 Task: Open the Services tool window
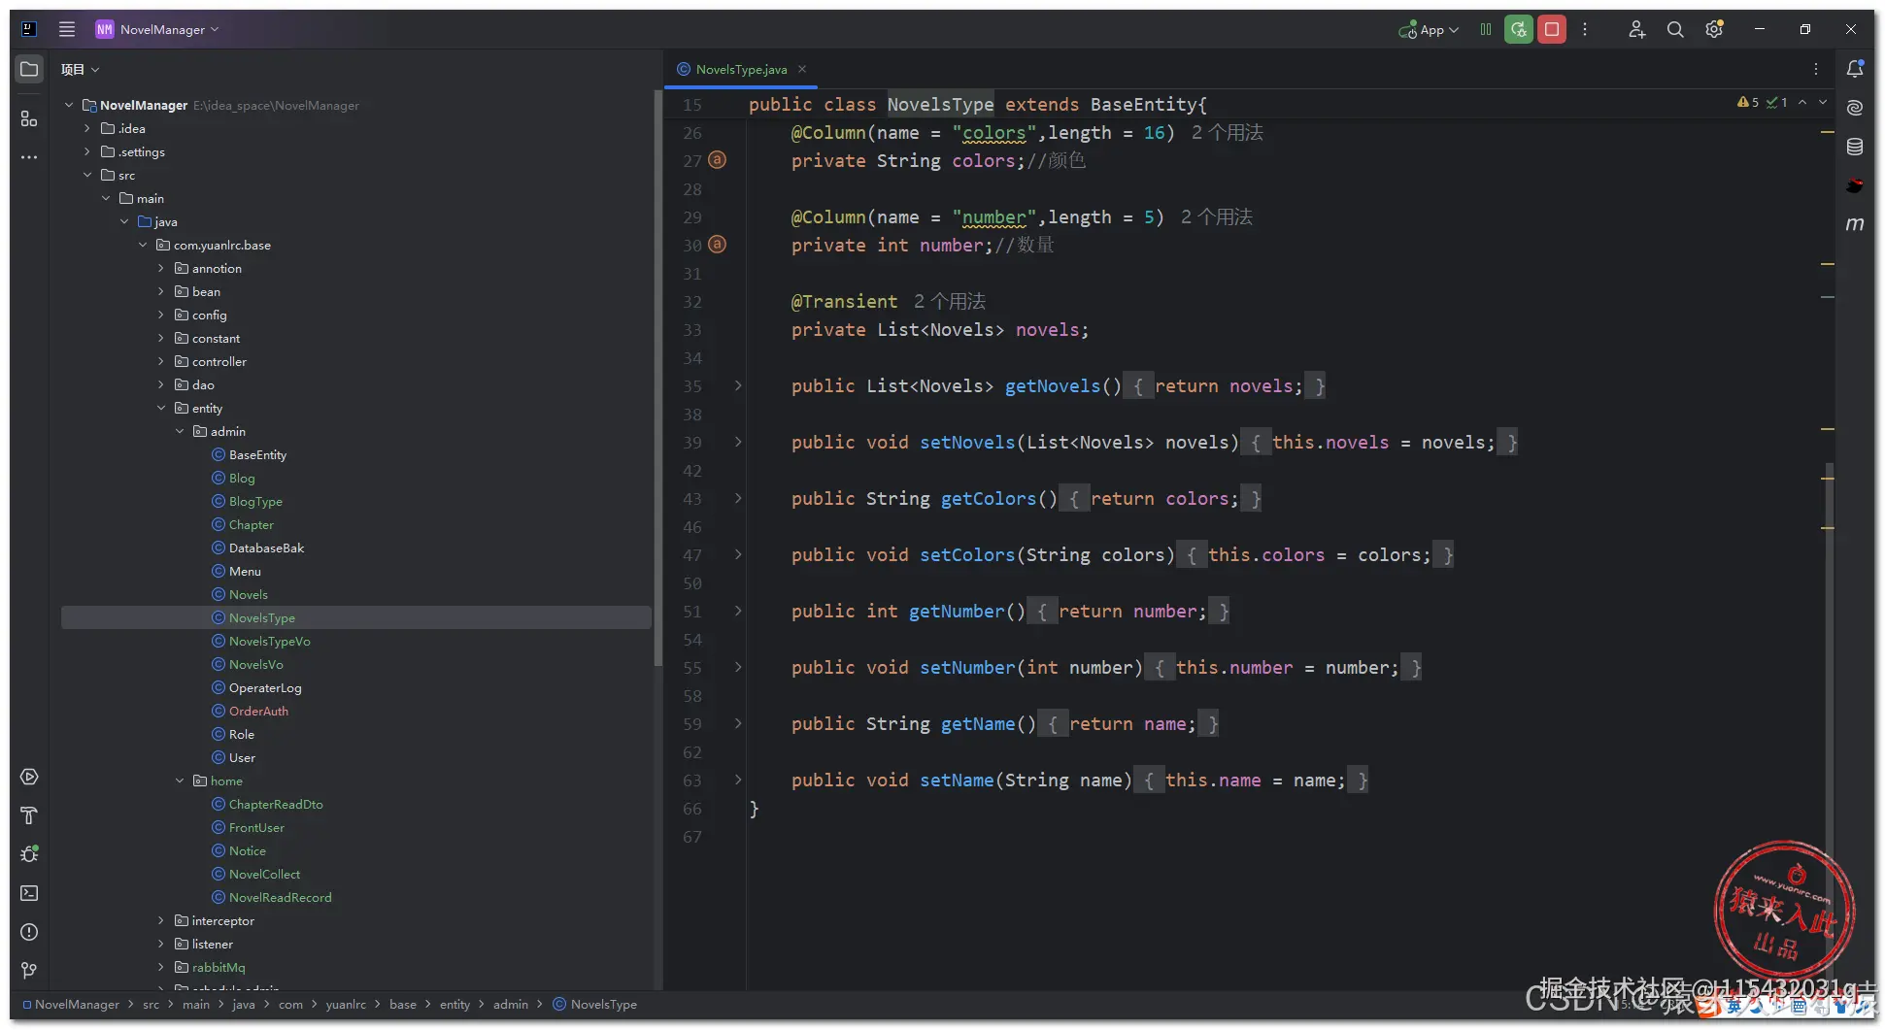click(29, 777)
